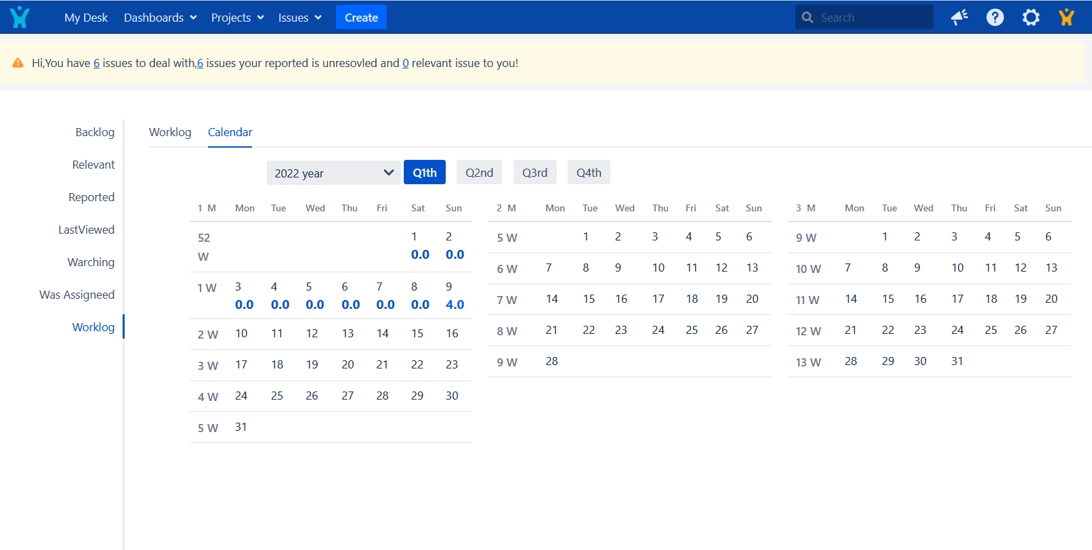
Task: Select the Q1th quarter button
Action: [425, 173]
